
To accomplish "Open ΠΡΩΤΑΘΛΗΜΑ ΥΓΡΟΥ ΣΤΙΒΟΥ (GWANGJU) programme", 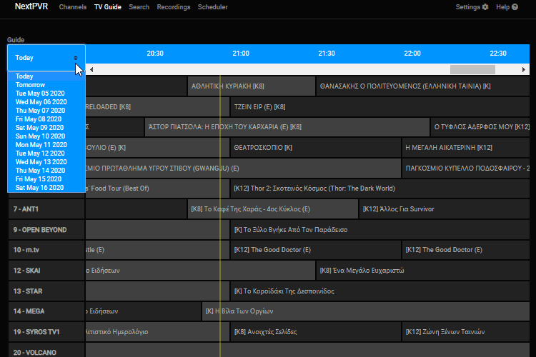I will click(x=243, y=168).
